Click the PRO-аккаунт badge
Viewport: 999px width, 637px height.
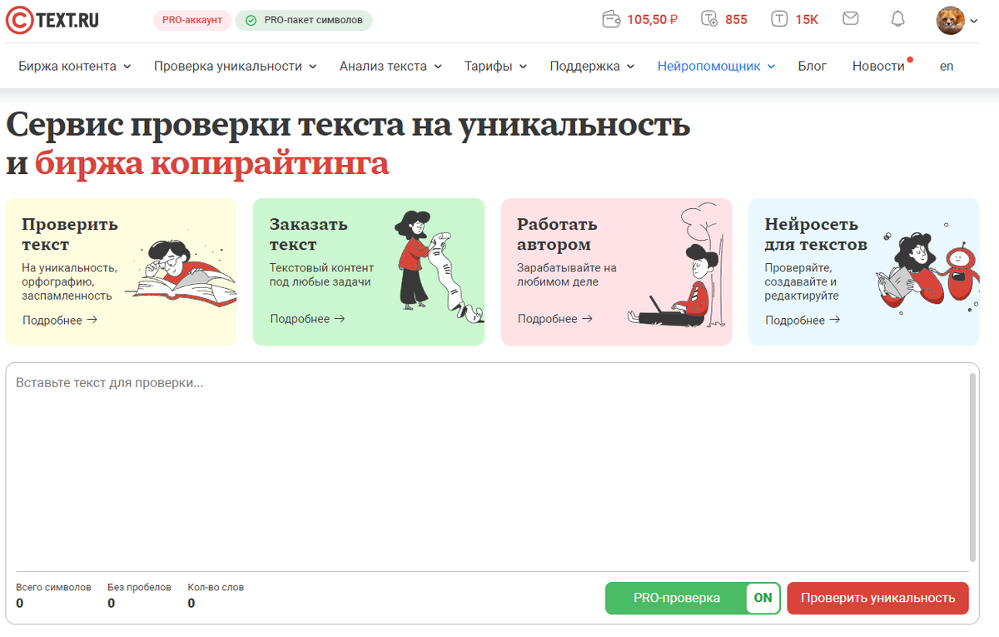(x=192, y=20)
